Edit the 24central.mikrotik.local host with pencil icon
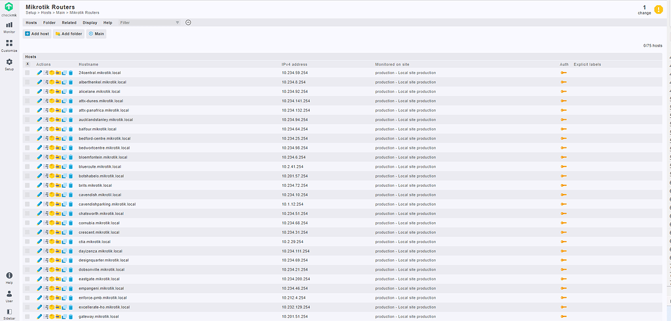 [39, 73]
